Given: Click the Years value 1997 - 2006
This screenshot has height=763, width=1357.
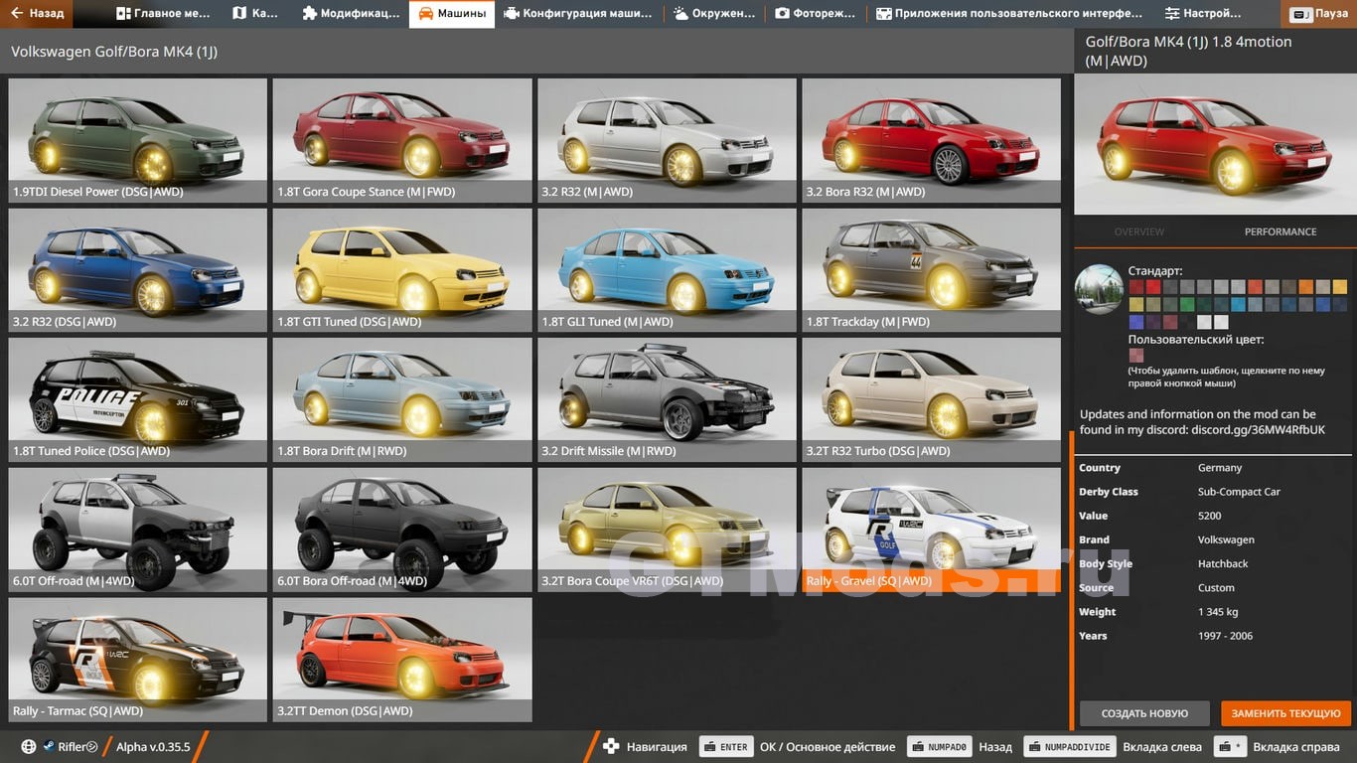Looking at the screenshot, I should tap(1225, 636).
